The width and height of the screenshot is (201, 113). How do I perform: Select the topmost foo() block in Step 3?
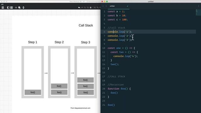(85, 80)
